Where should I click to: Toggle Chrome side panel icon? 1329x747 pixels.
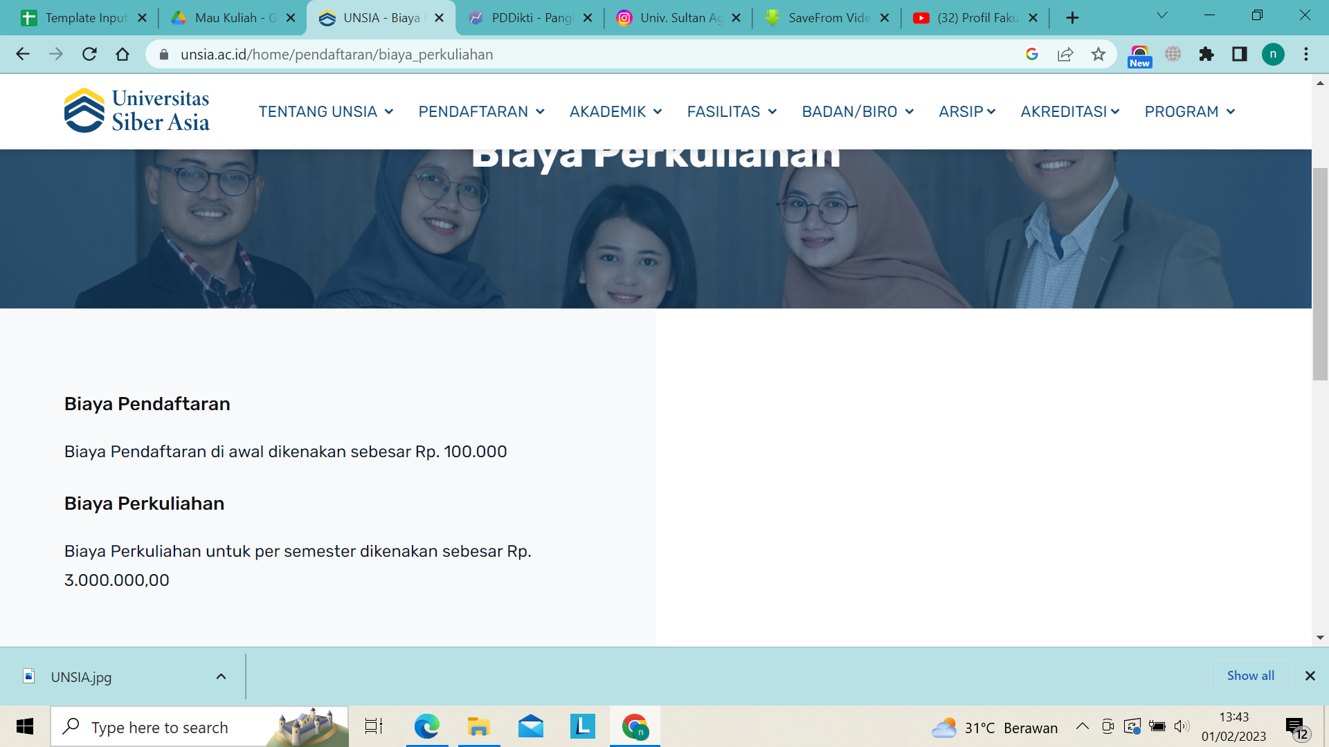(1240, 54)
